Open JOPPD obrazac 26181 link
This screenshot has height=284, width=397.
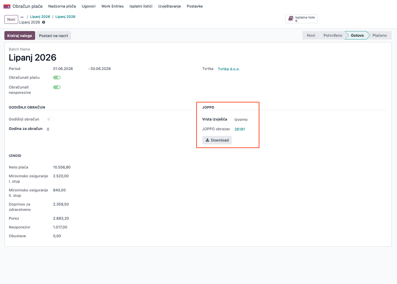click(x=240, y=129)
